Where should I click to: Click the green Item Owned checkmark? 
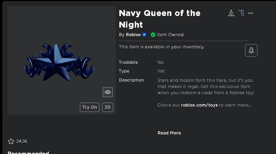pos(153,35)
